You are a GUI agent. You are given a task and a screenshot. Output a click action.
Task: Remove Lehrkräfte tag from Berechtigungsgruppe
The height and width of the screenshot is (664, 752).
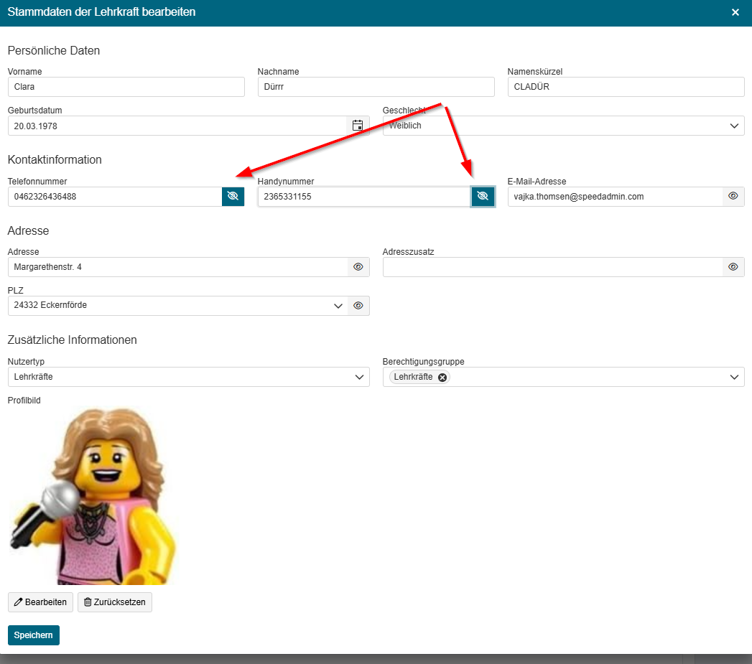pos(442,378)
